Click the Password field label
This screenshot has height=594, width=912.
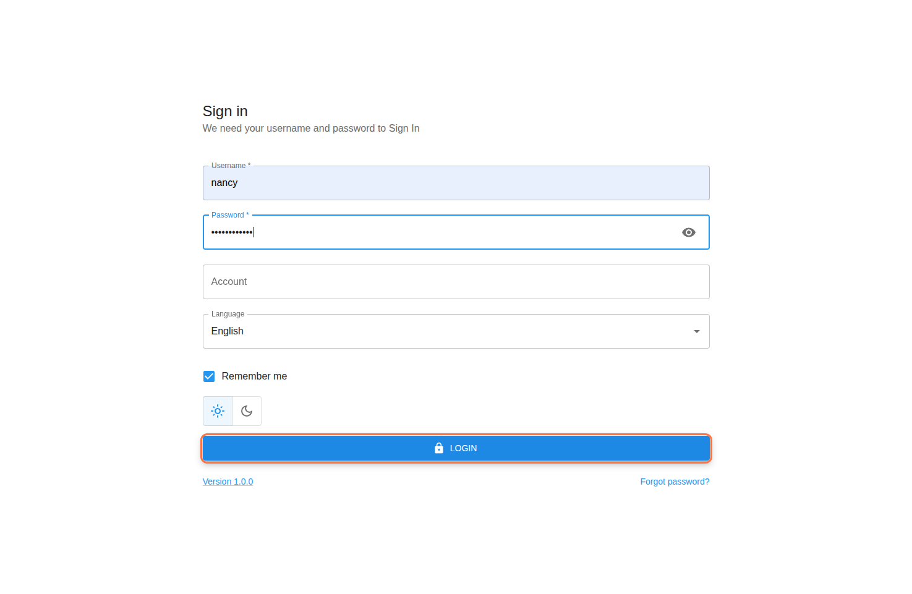pos(229,215)
